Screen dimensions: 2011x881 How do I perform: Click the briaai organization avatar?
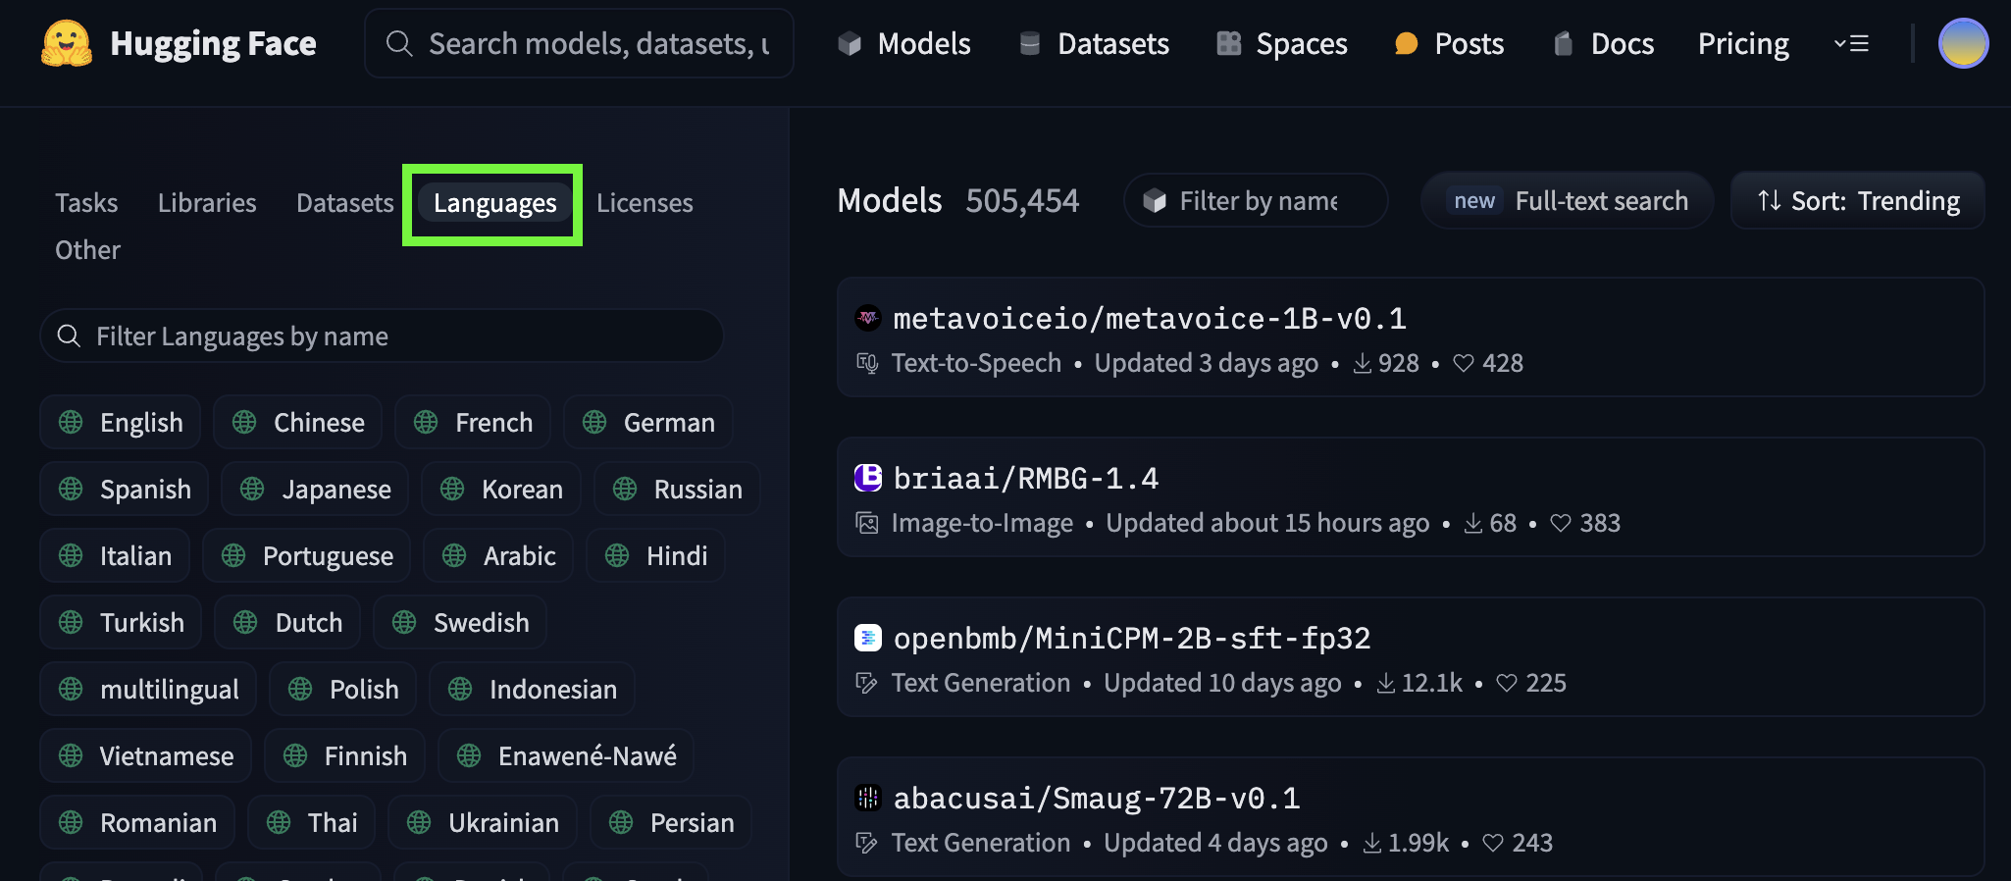868,478
